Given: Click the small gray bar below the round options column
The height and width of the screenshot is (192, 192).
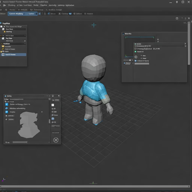Looking at the screenshot, I should coord(55,126).
